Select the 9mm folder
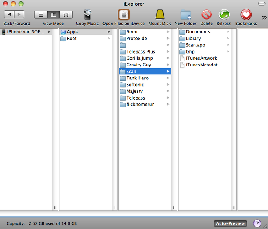Viewport: 268px width, 229px height. (x=145, y=32)
